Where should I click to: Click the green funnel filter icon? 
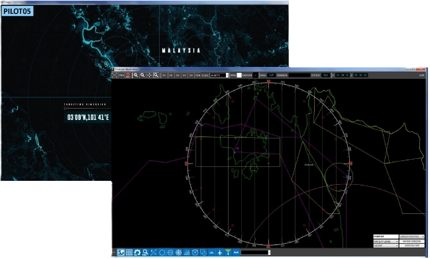pyautogui.click(x=228, y=252)
